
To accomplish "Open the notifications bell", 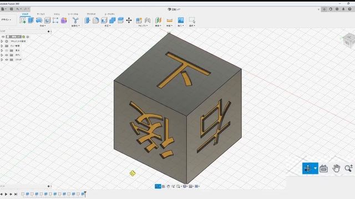I will coord(343,9).
